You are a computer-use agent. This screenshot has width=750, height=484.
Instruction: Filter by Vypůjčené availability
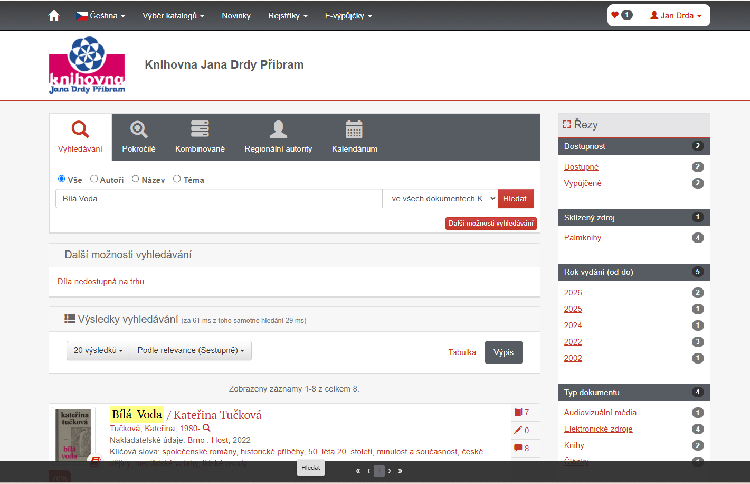(583, 183)
